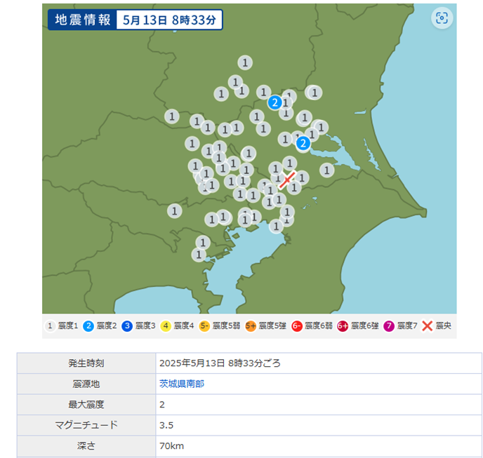Click the 震度3 blue legend icon
This screenshot has width=483, height=458.
(127, 325)
